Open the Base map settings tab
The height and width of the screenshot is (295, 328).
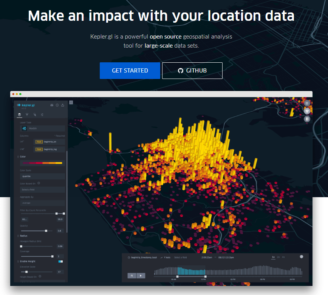(42, 114)
